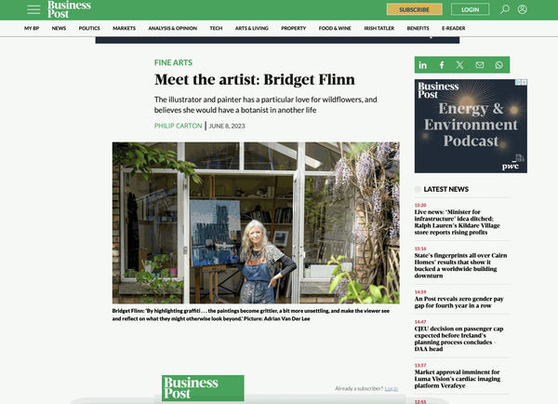Open the hamburger menu icon
The height and width of the screenshot is (404, 558).
coord(33,9)
